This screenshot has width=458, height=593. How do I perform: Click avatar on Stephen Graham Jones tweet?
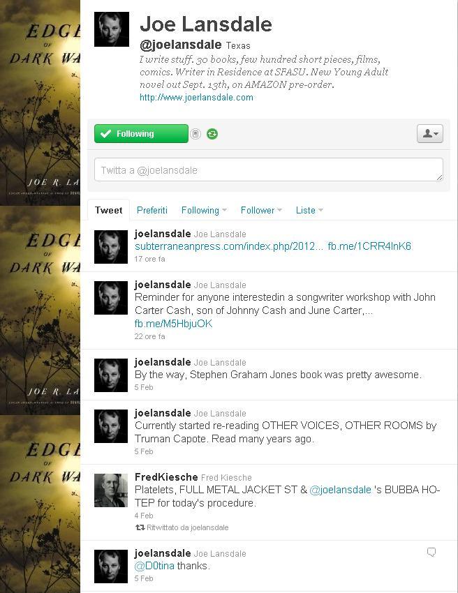point(111,375)
